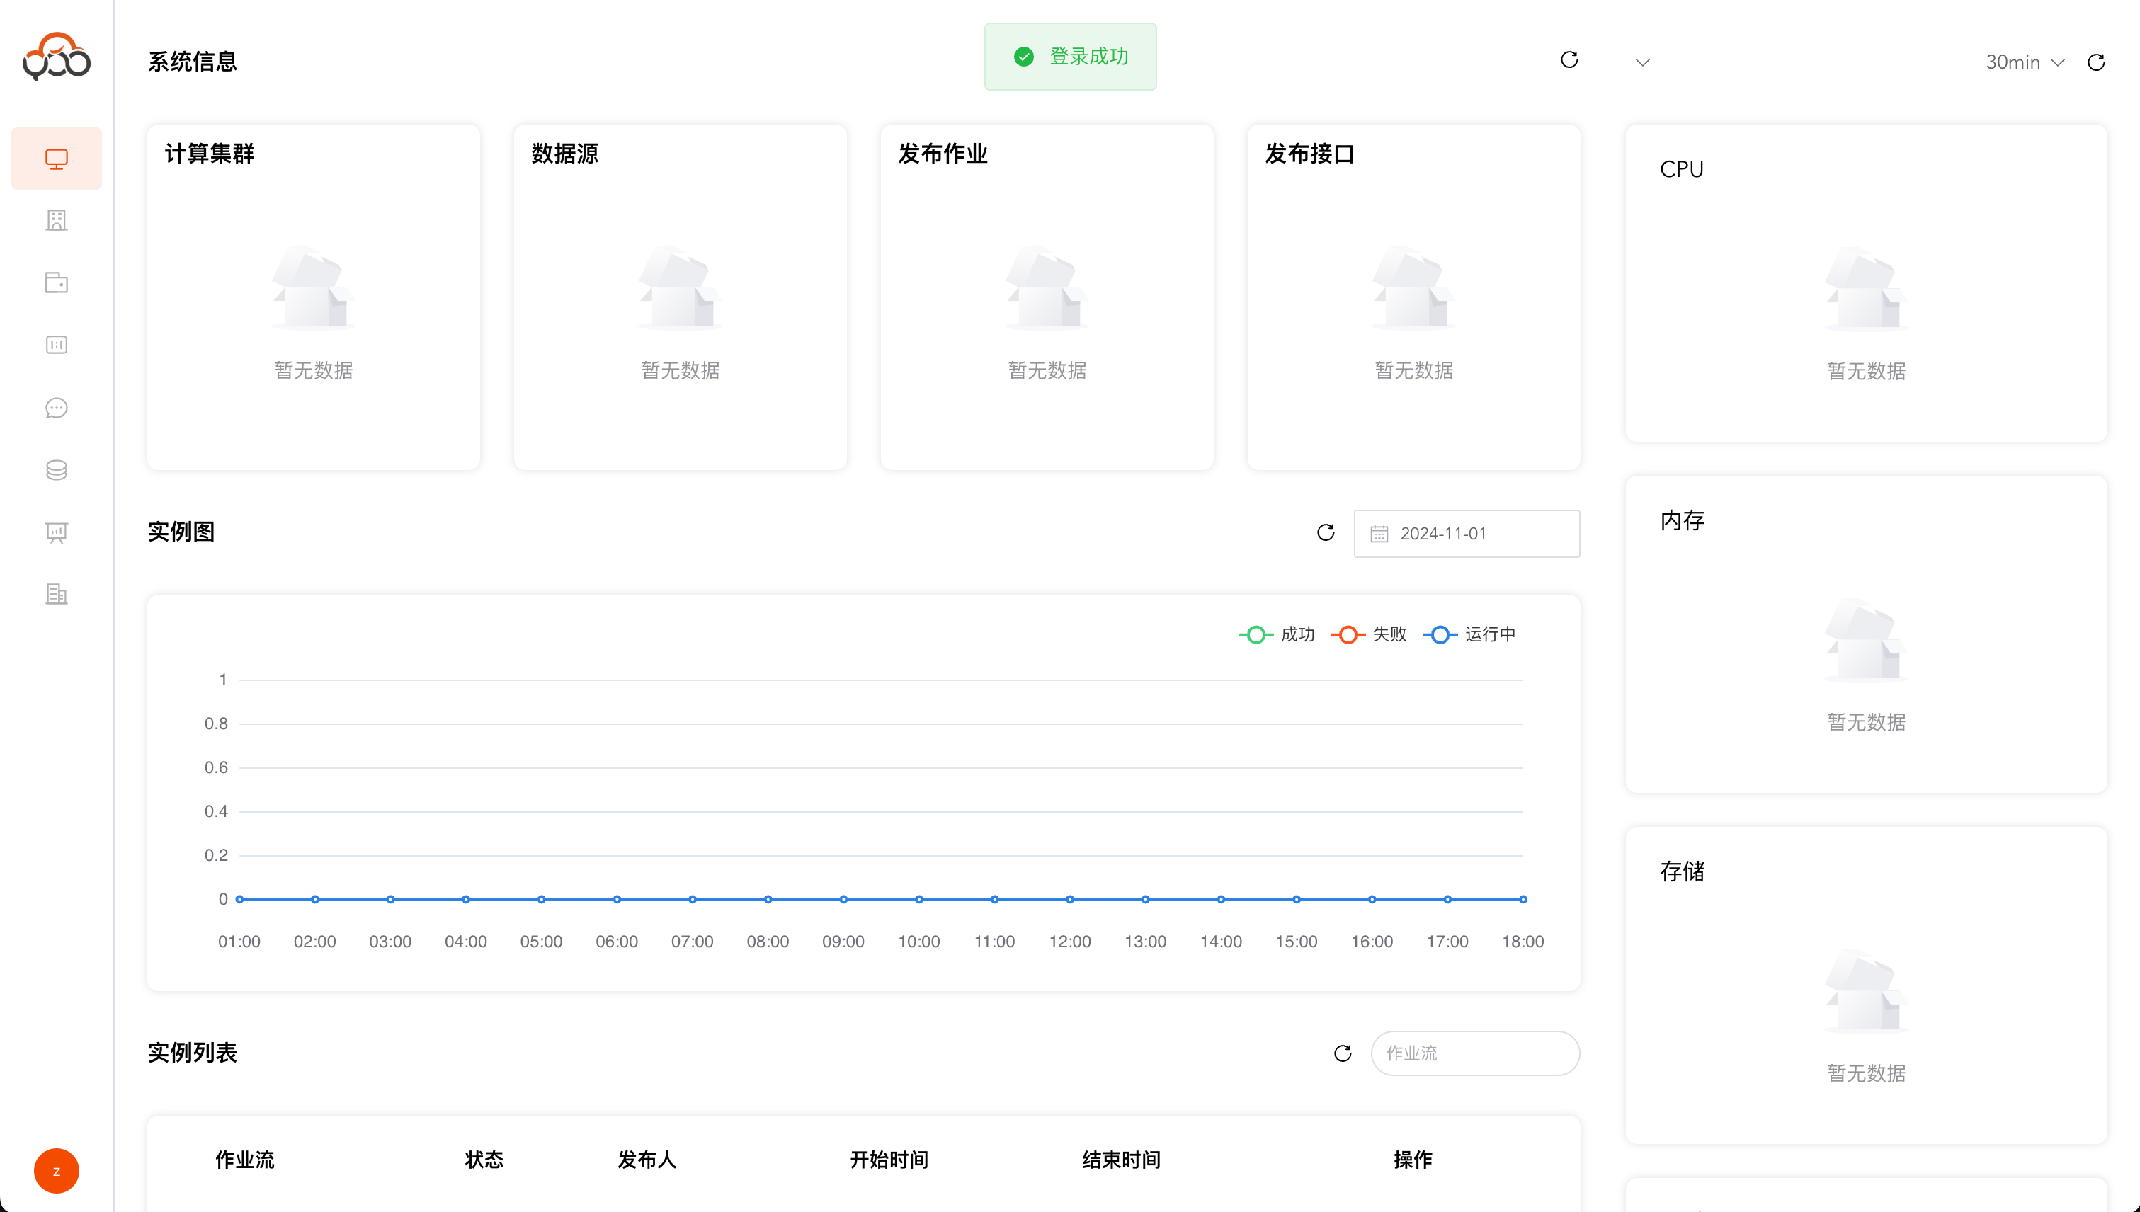Click the 计算集群 card
This screenshot has width=2140, height=1212.
click(314, 298)
